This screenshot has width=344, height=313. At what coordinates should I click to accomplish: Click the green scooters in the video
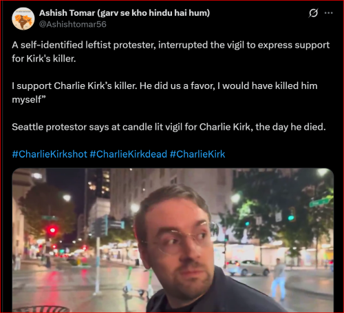138,281
